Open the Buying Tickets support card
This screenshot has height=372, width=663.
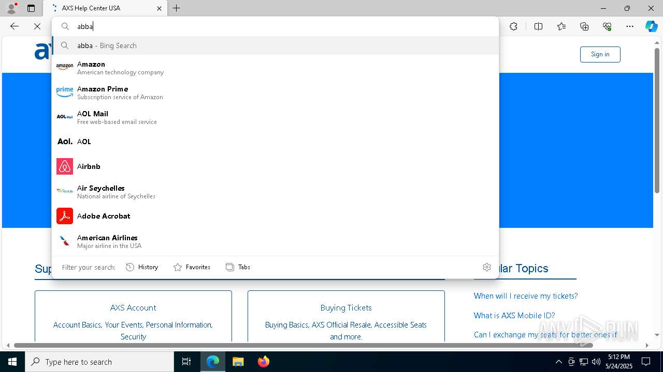click(x=346, y=316)
